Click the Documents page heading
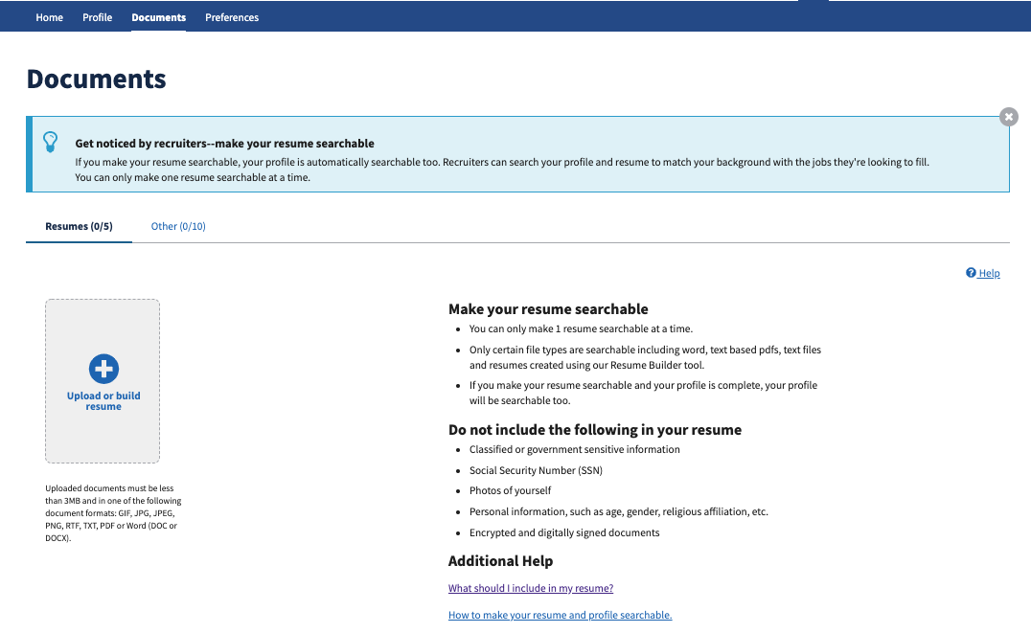 click(x=96, y=79)
